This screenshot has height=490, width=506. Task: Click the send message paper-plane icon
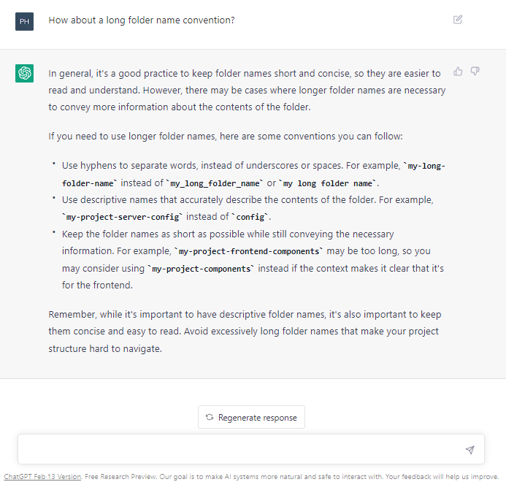[x=469, y=450]
